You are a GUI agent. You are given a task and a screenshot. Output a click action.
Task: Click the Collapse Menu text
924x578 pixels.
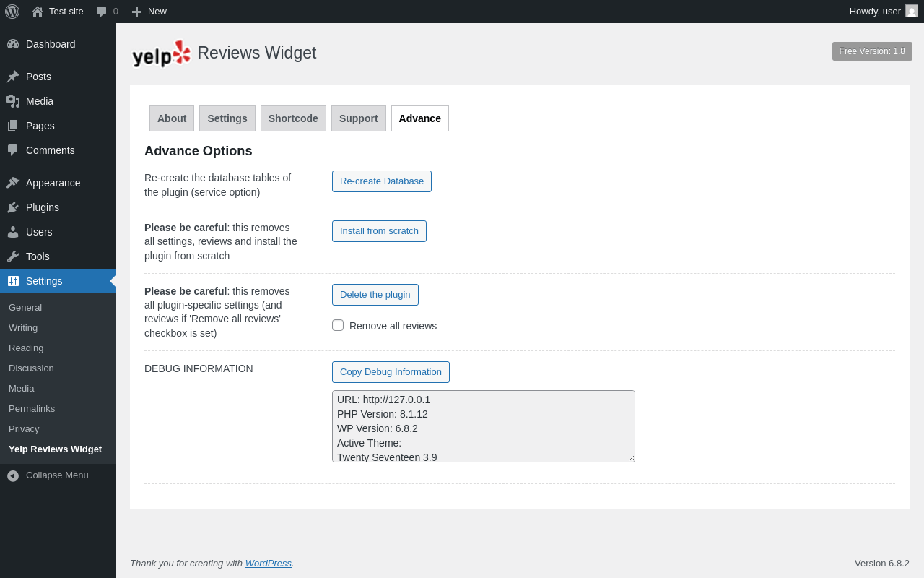57,475
